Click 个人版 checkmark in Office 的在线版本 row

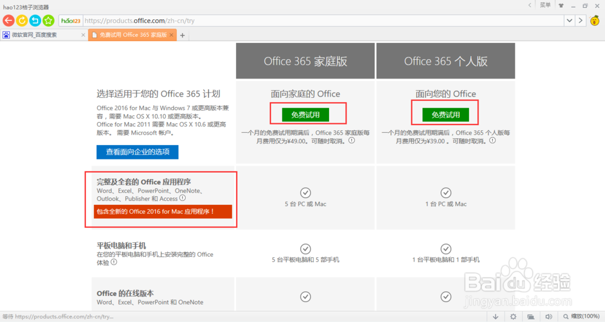[446, 297]
